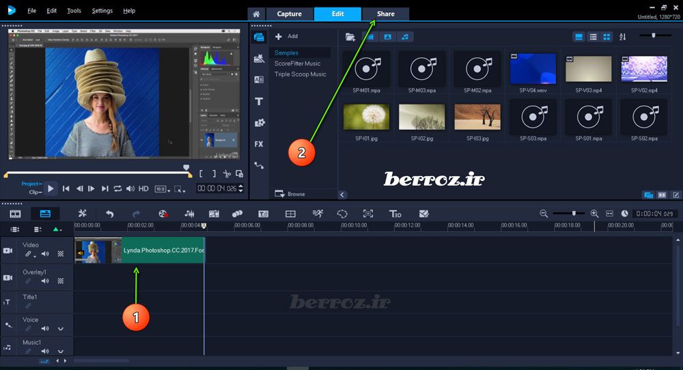Adjust the library thumbnail size slider
Viewport: 683px width, 370px height.
[x=654, y=35]
